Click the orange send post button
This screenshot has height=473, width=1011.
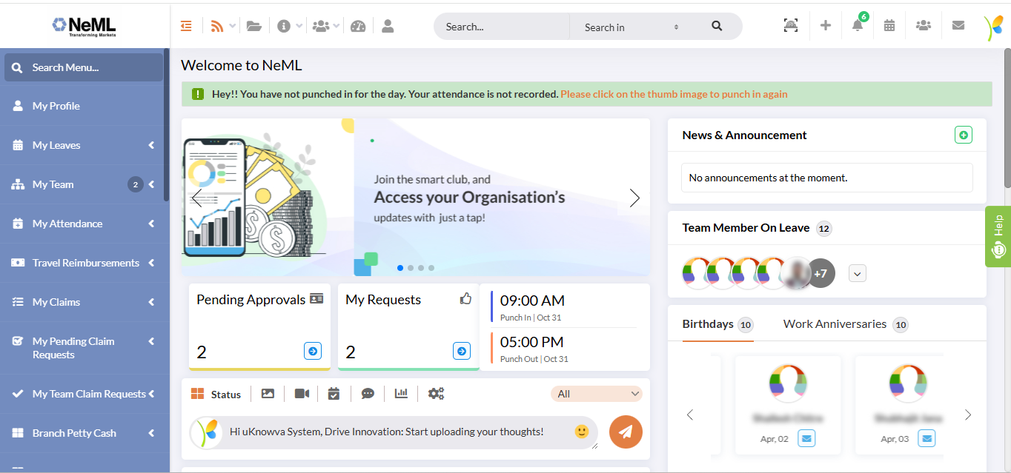[x=626, y=432]
